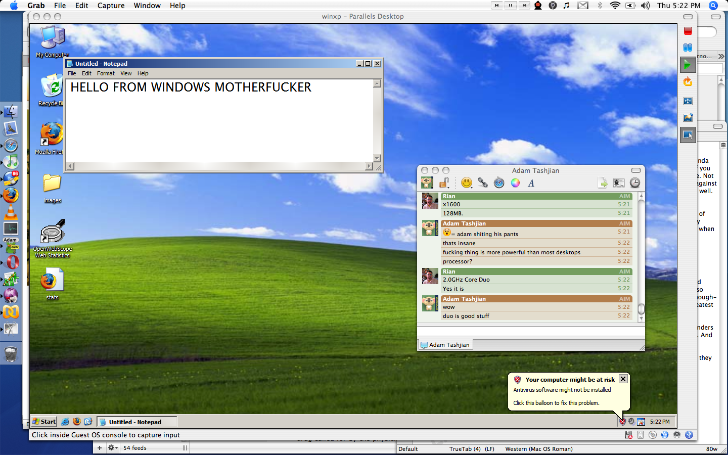Open the Opera icon in the Dock
The image size is (728, 455).
point(12,262)
